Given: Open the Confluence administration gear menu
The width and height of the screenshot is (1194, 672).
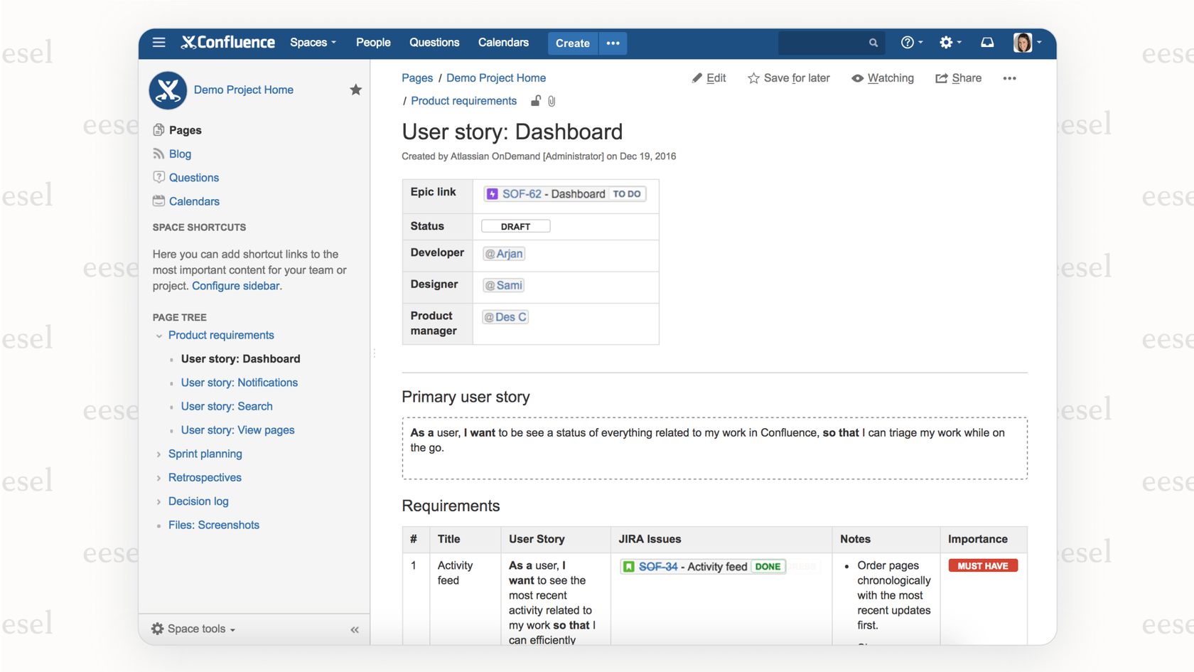Looking at the screenshot, I should pyautogui.click(x=947, y=42).
